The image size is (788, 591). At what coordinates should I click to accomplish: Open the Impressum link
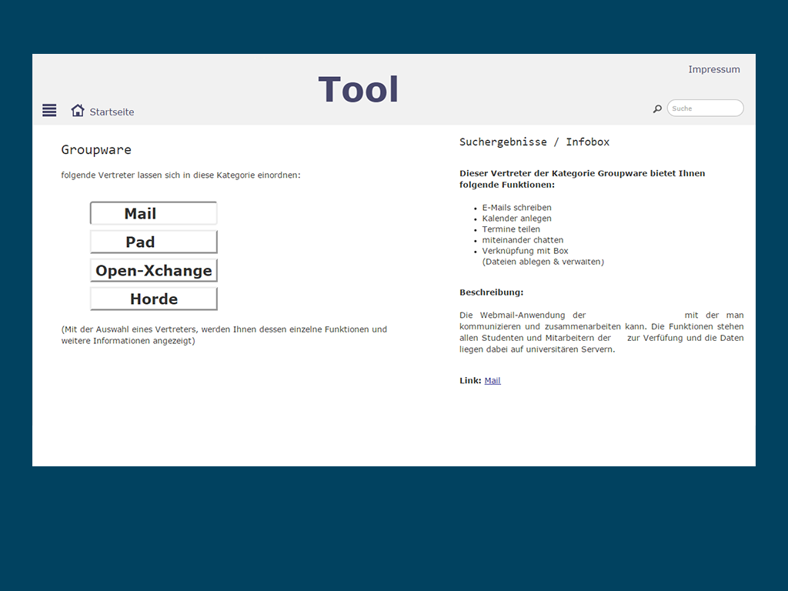[x=713, y=69]
